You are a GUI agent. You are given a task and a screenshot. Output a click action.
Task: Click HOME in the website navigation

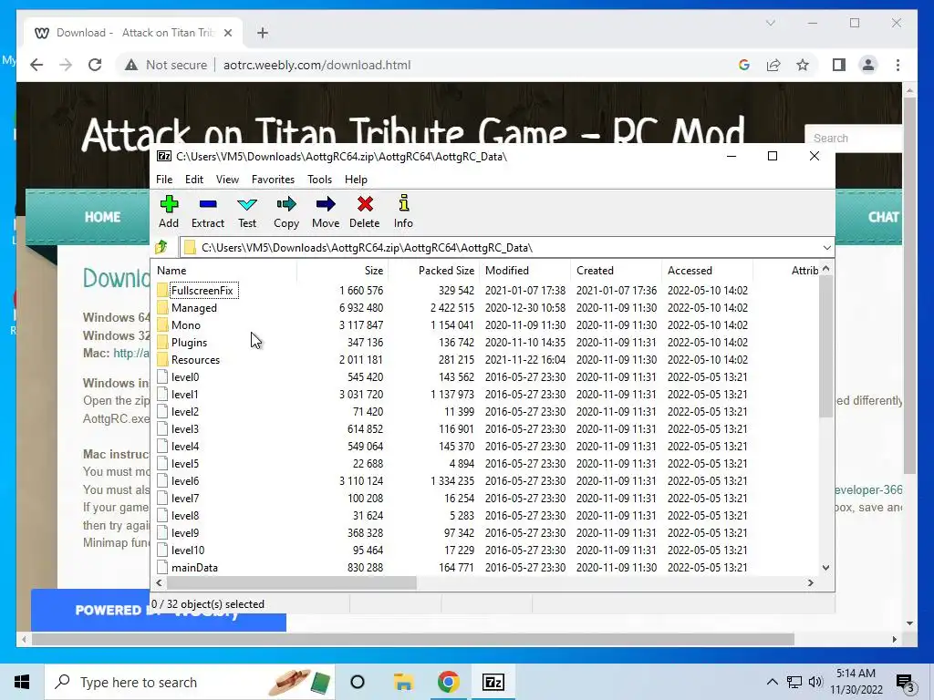(102, 217)
